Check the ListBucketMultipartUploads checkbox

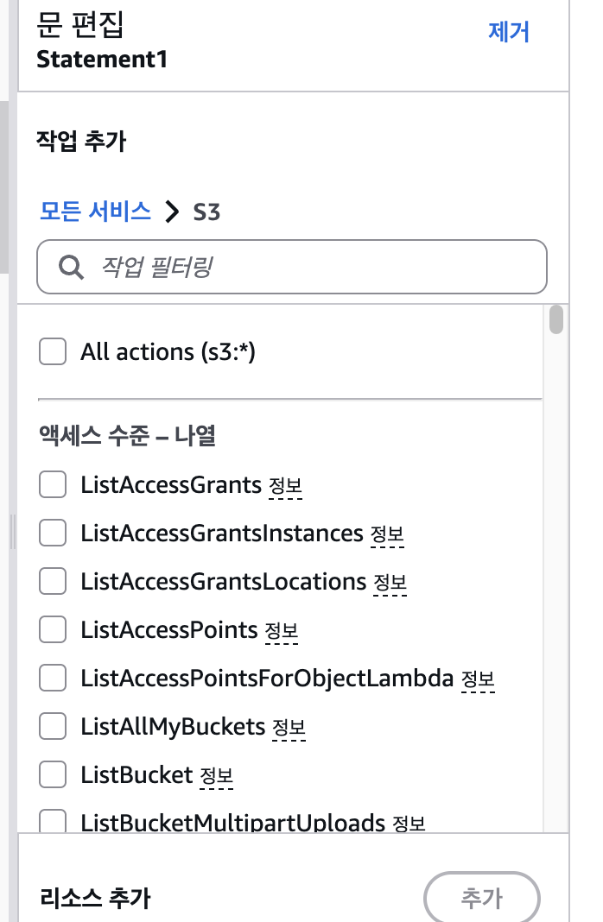tap(53, 822)
